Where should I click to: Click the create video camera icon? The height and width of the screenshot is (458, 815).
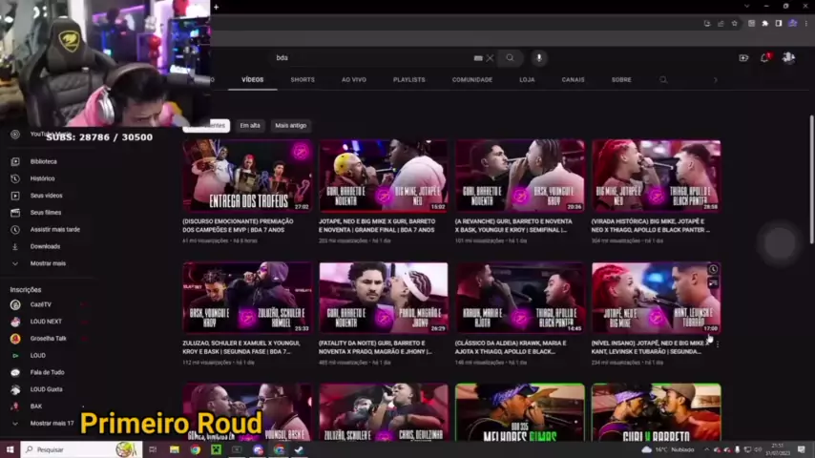click(743, 58)
